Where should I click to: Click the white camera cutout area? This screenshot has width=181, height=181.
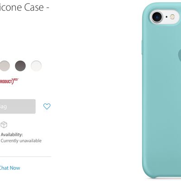point(165,17)
